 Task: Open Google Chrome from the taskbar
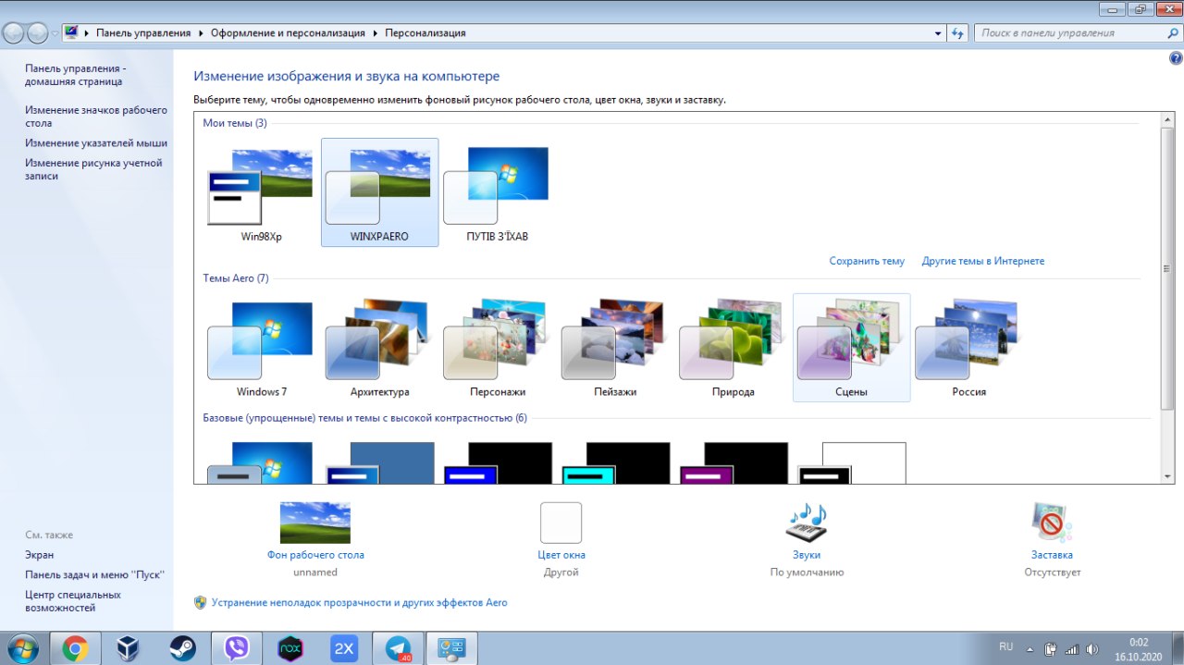(x=75, y=648)
